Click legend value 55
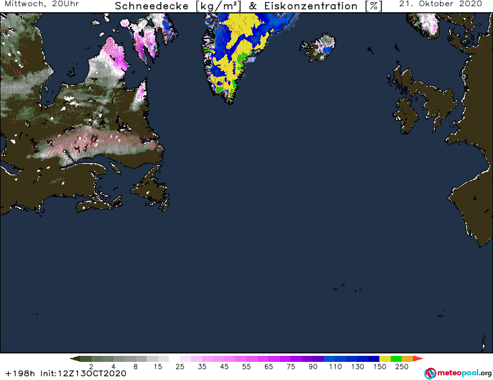Viewport: 493px width, 380px height. (x=246, y=367)
